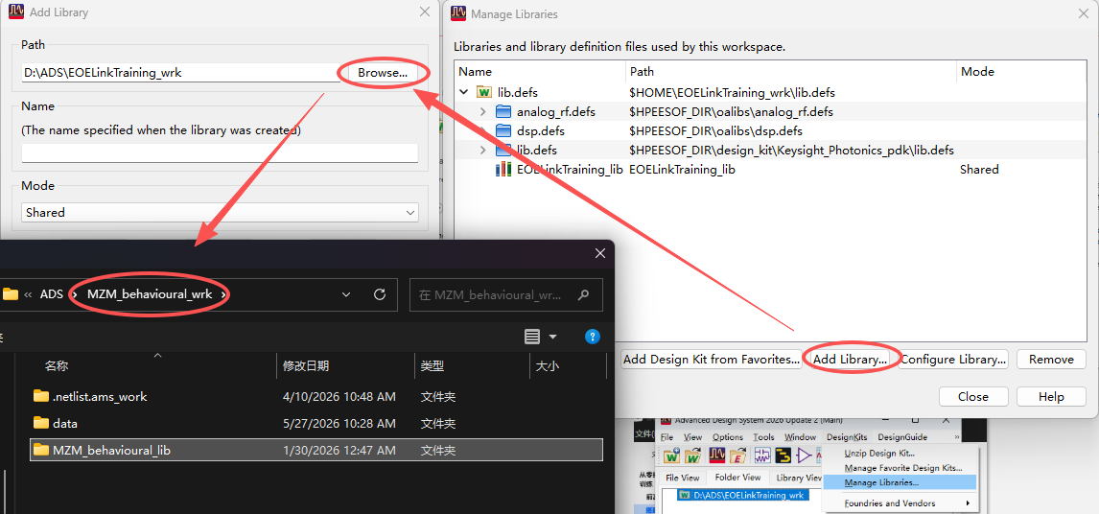Click the workspace icon in Folder View tree
1099x514 pixels.
[x=684, y=495]
